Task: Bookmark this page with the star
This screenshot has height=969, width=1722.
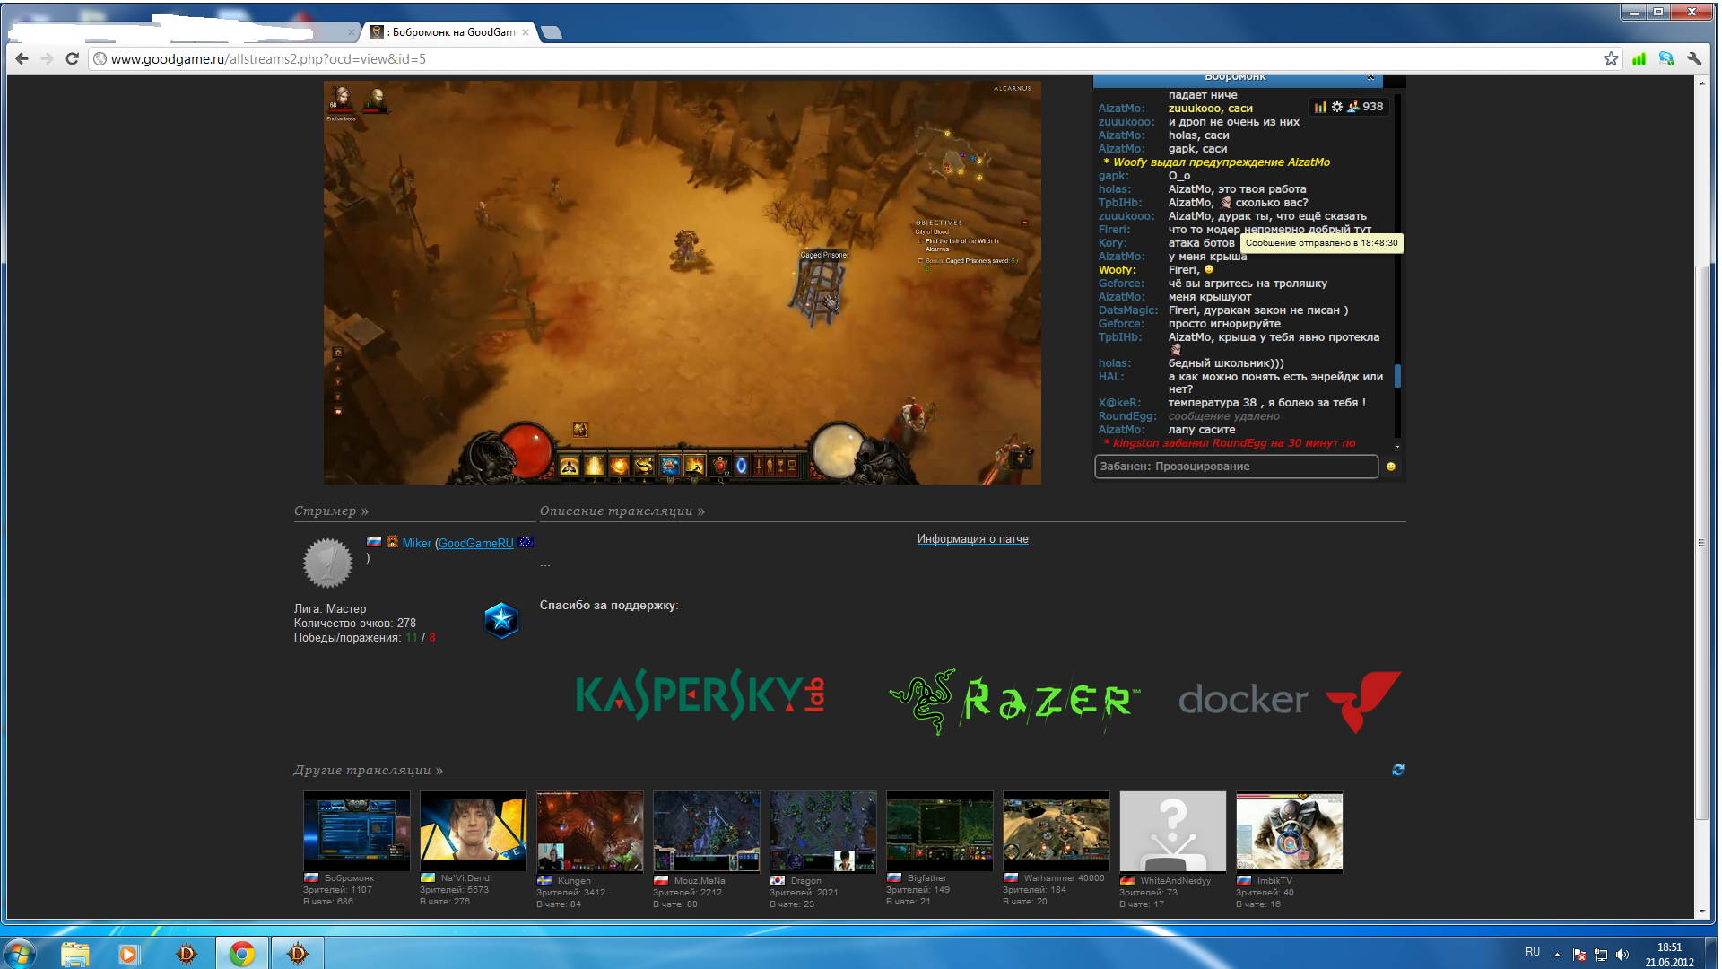Action: (x=1611, y=59)
